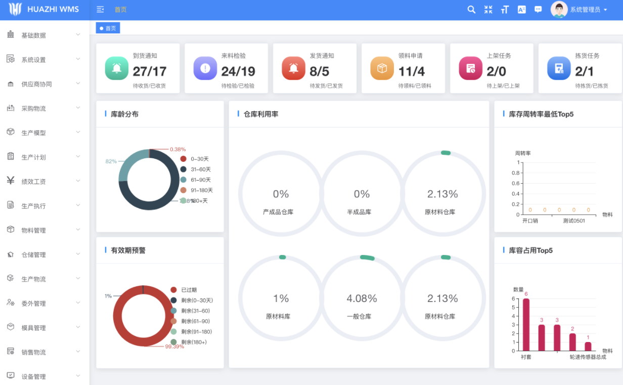Select the 首页 page tab
Viewport: 623px width, 385px height.
coord(108,28)
